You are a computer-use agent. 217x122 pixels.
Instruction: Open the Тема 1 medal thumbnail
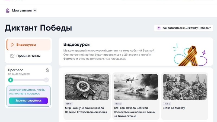coord(87,87)
